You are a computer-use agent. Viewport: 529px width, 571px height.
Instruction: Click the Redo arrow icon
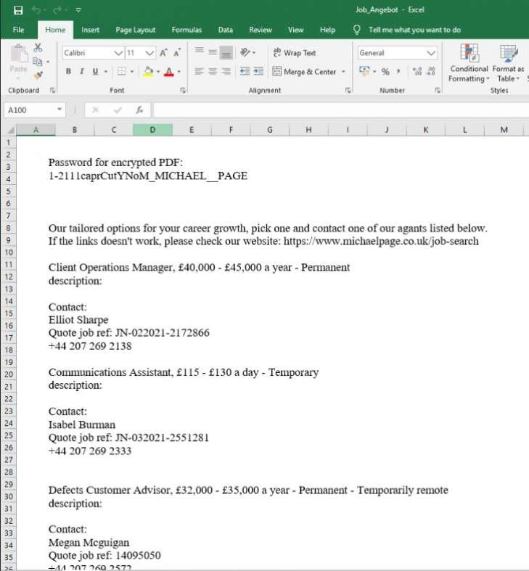(x=57, y=10)
